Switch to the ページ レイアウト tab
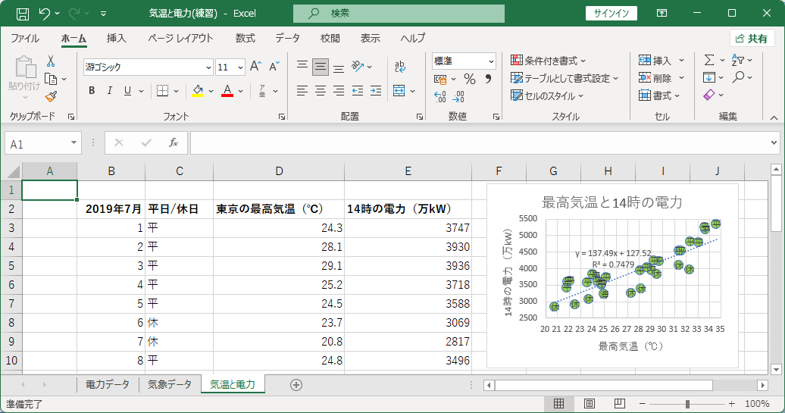 point(180,39)
